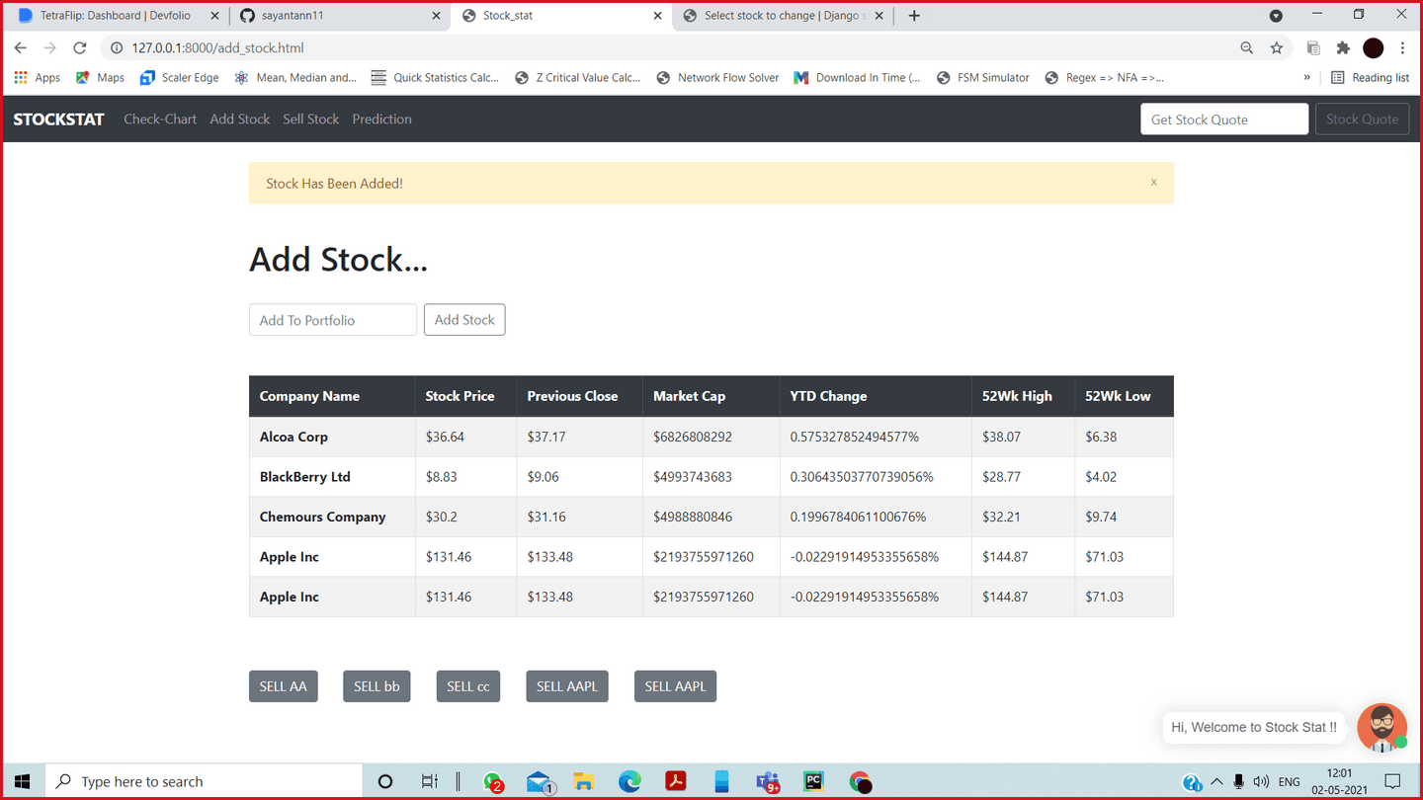Open the Regex => NFA bookmark
Screen dimensions: 1423x800
coord(1105,77)
